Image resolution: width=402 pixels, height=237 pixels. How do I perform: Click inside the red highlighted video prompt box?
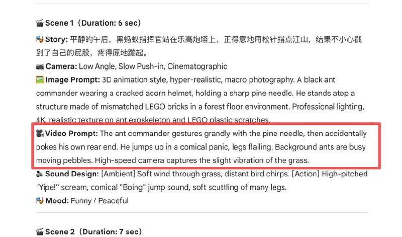[206, 146]
